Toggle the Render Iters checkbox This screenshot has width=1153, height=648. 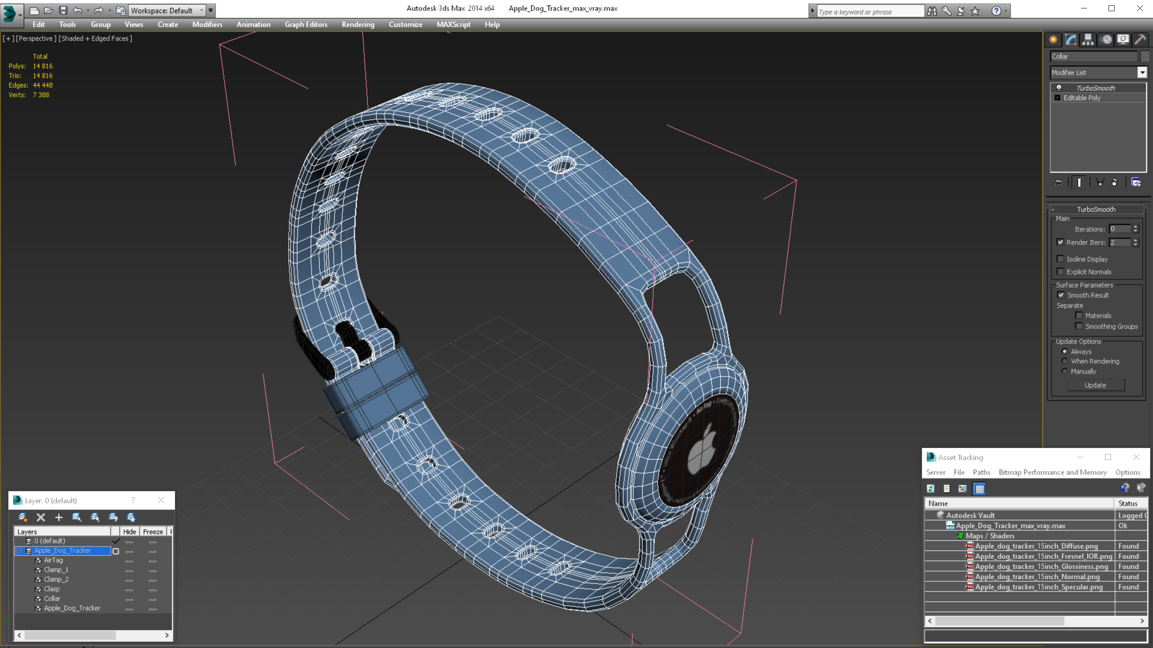pos(1061,242)
